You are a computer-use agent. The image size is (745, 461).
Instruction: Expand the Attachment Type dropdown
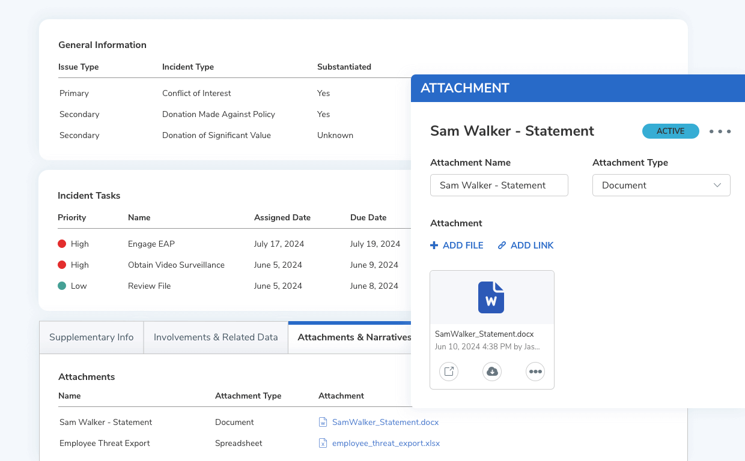pos(661,185)
